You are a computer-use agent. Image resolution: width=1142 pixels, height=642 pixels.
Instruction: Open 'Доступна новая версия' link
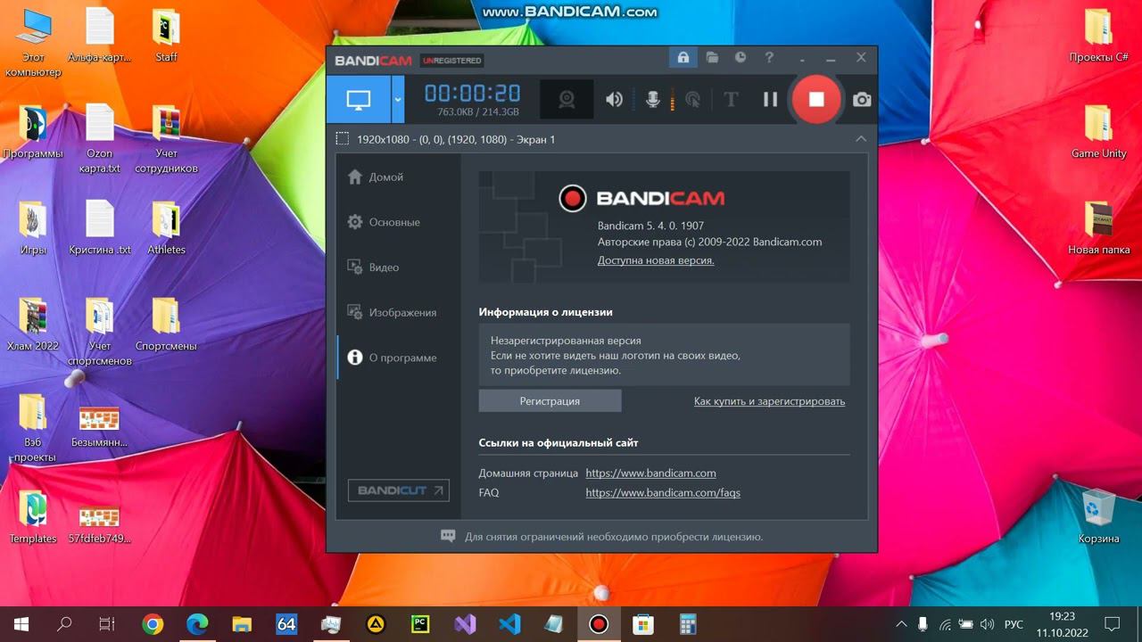(656, 260)
